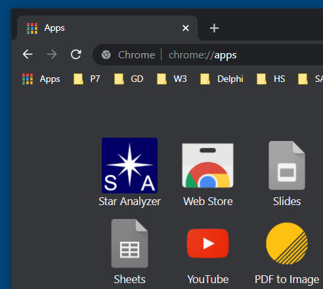323x289 pixels.
Task: Click the Slides label text
Action: (287, 201)
